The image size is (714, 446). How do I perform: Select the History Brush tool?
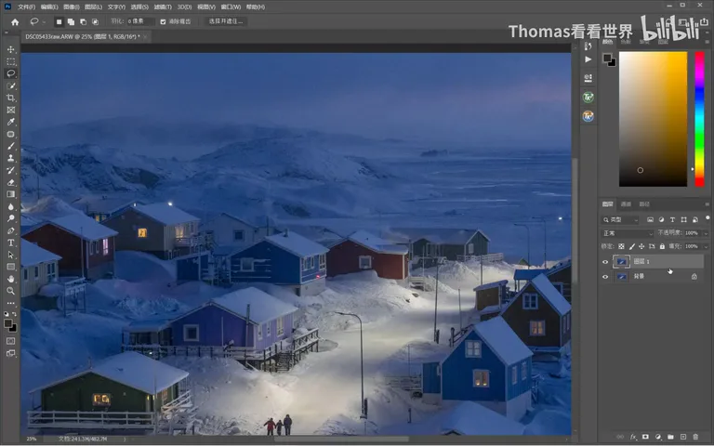[x=11, y=170]
